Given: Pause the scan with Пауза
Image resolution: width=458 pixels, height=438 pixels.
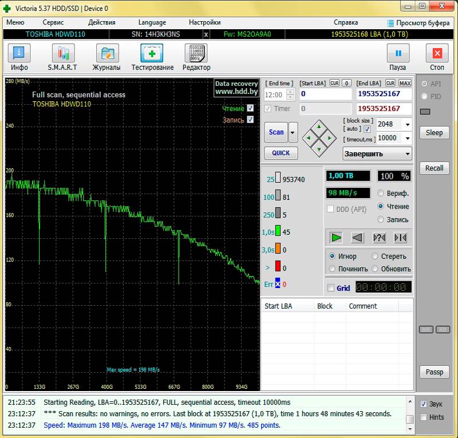Looking at the screenshot, I should pos(397,58).
